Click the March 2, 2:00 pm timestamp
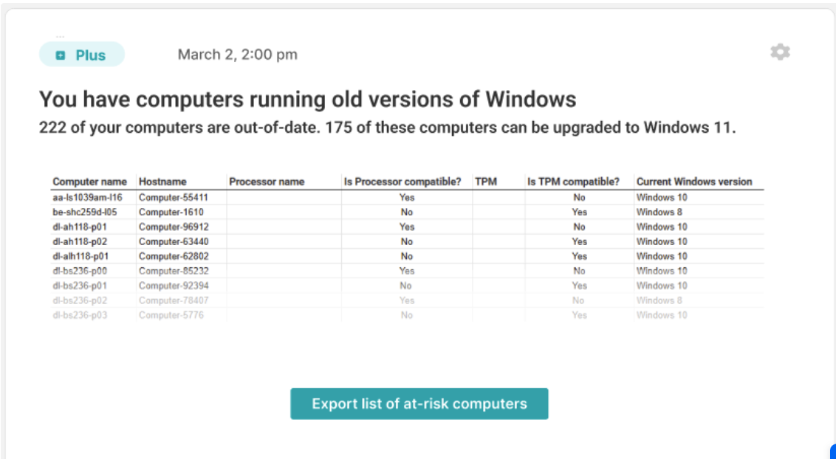Viewport: 836px width, 459px height. 237,55
